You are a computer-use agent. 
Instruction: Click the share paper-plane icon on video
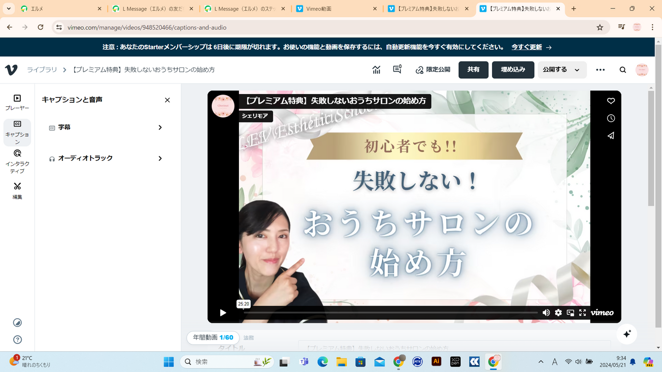click(x=611, y=135)
